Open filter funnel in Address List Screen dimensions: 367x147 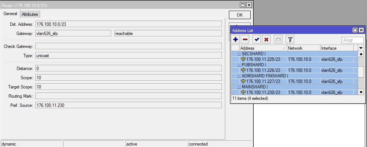coord(290,39)
